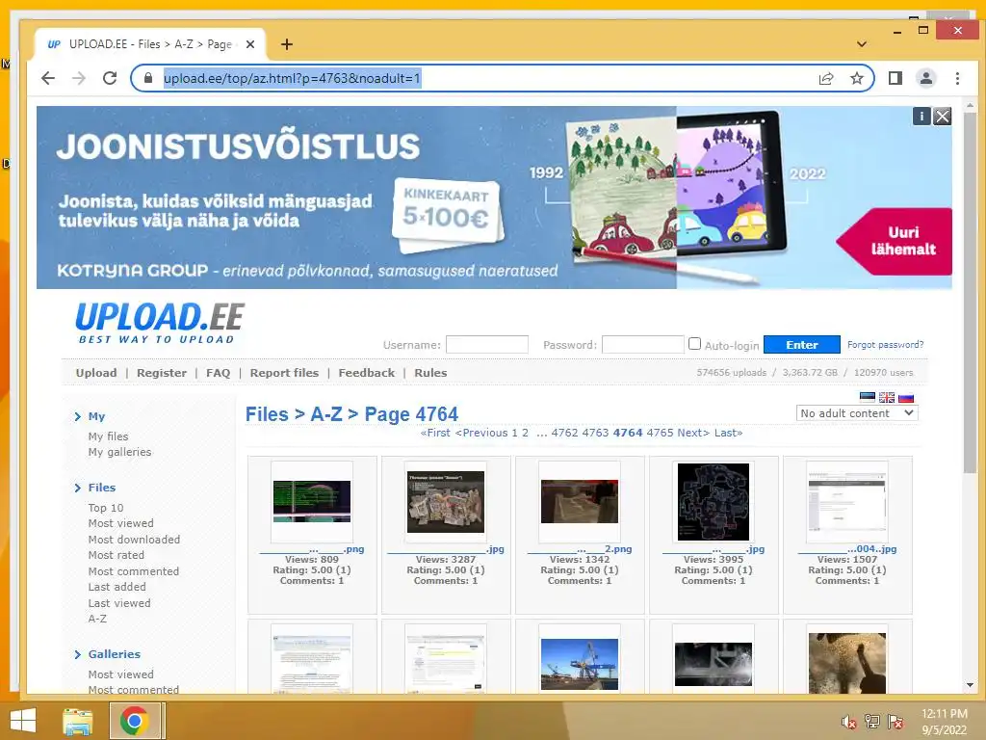Open the Most viewed files link
The image size is (986, 740).
tap(120, 523)
